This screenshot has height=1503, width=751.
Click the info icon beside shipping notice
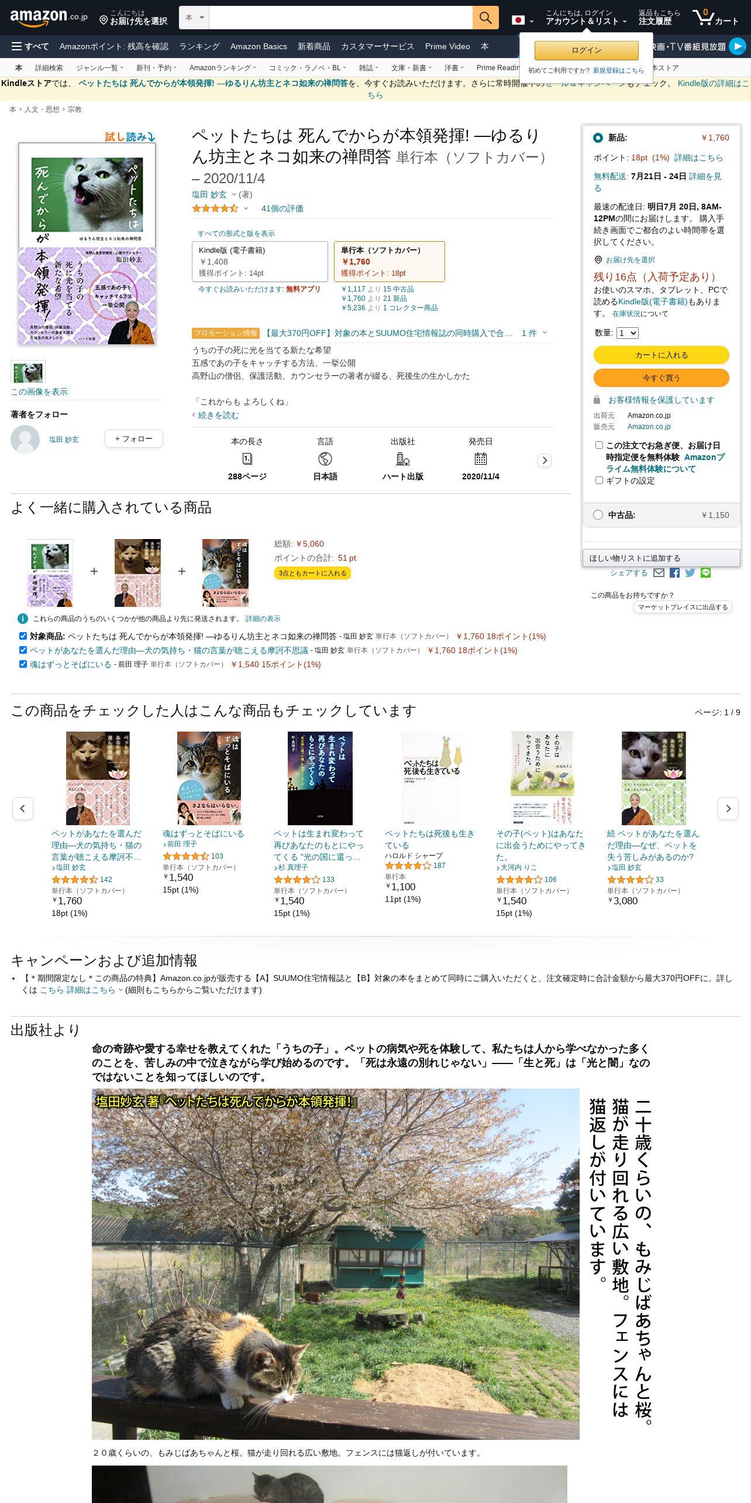23,619
